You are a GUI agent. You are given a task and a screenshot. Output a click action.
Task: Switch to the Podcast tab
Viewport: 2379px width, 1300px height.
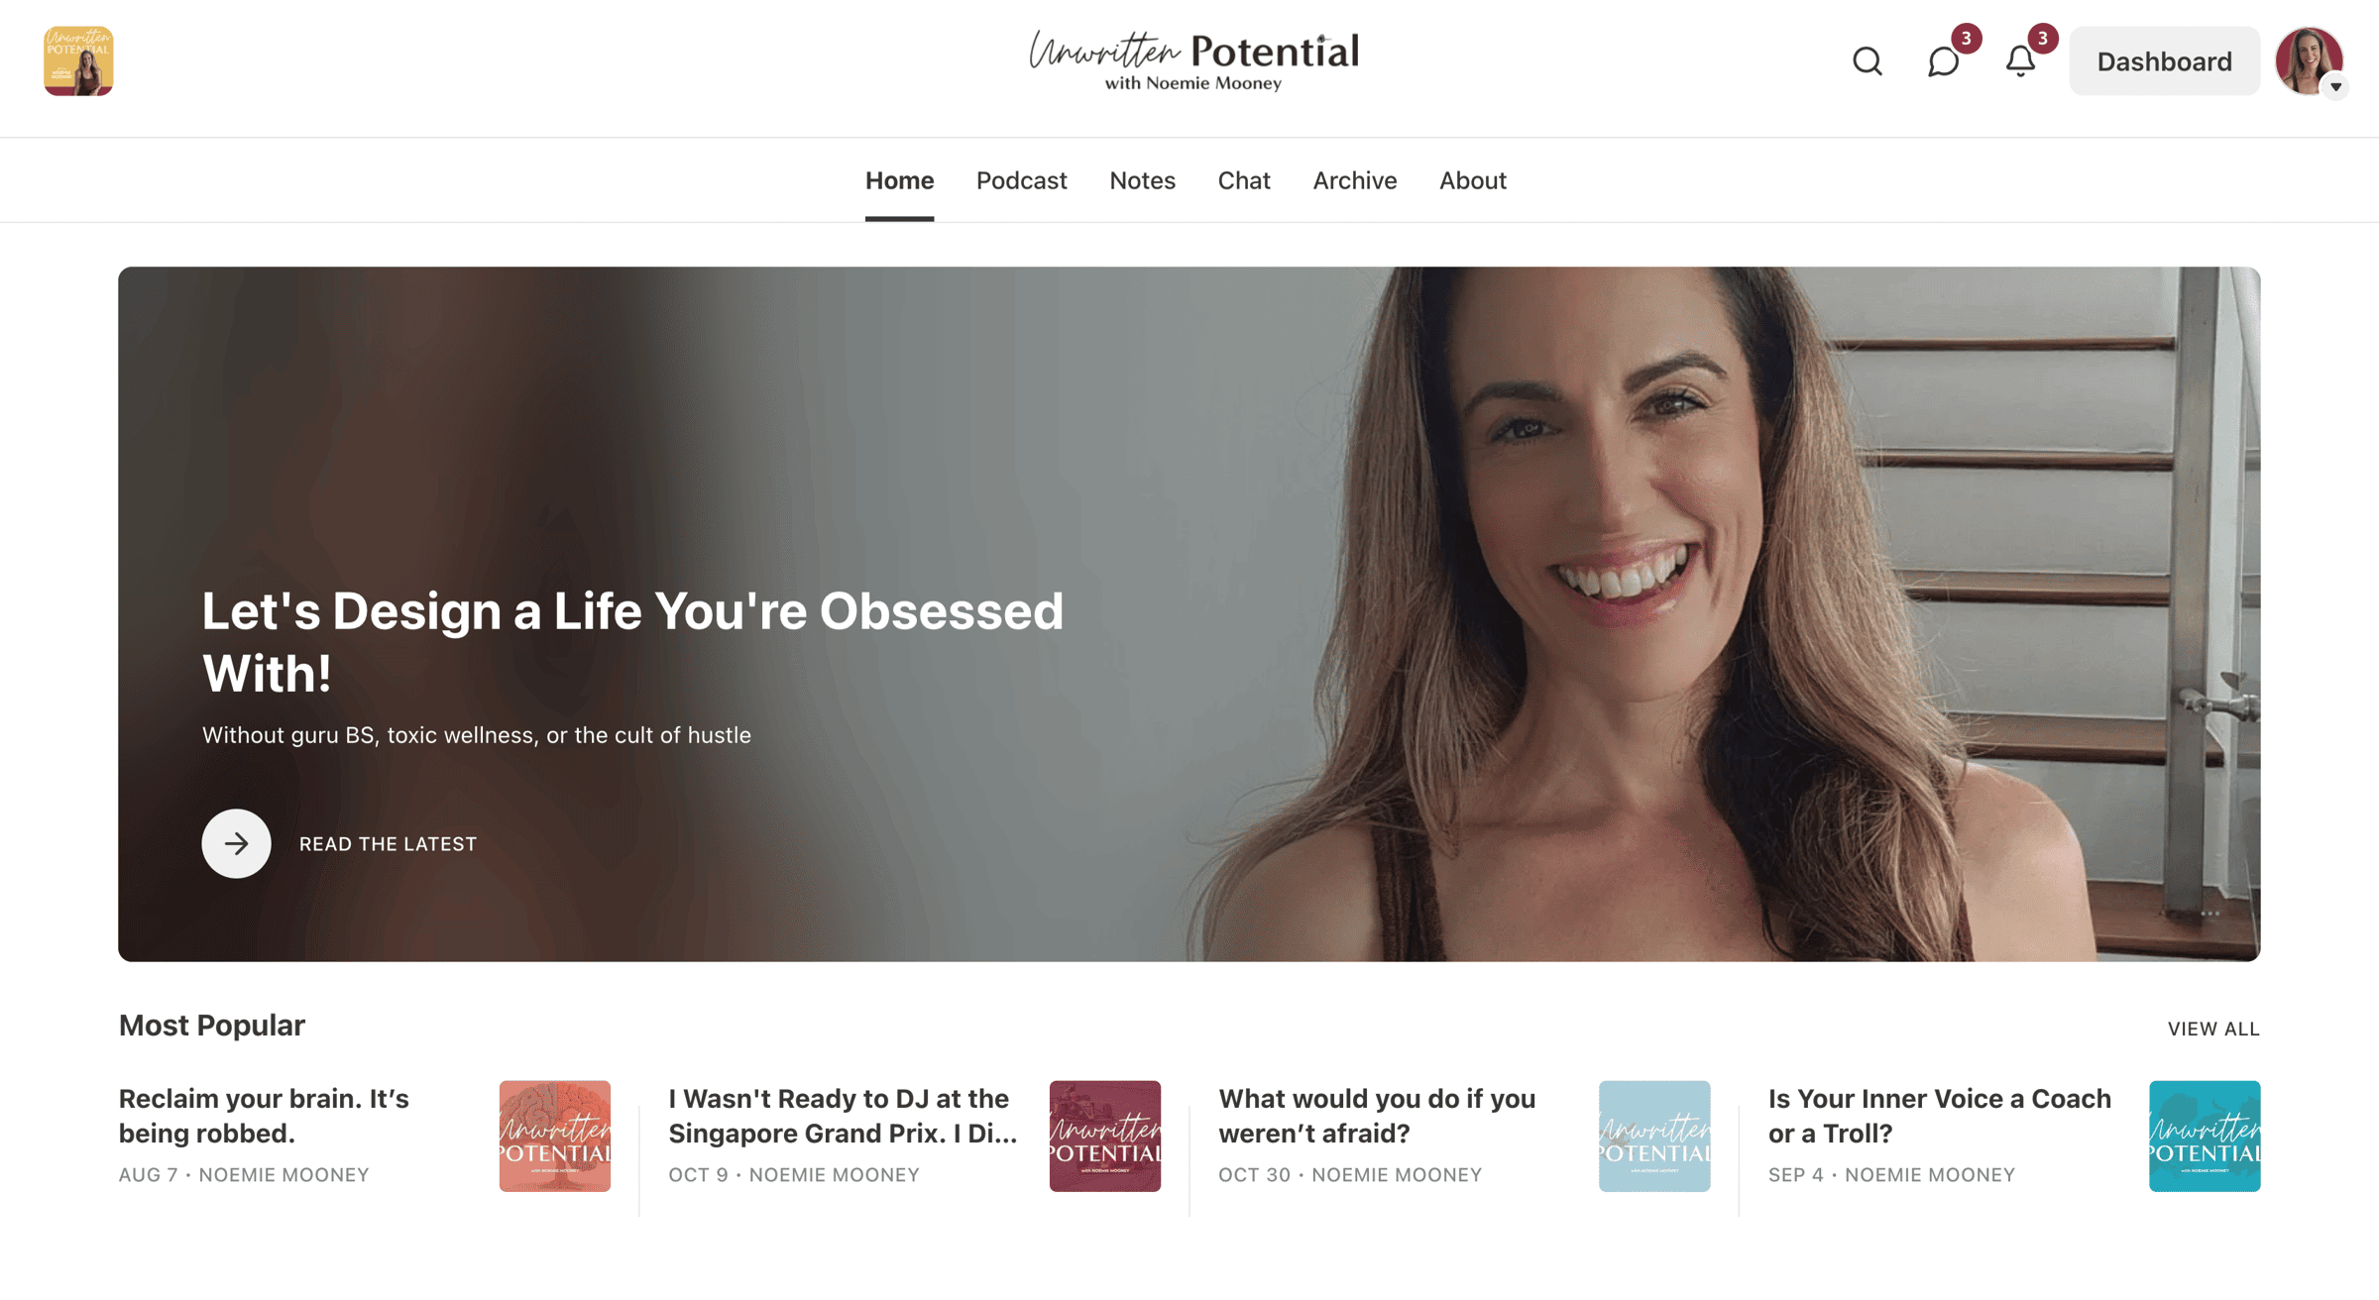[1021, 180]
